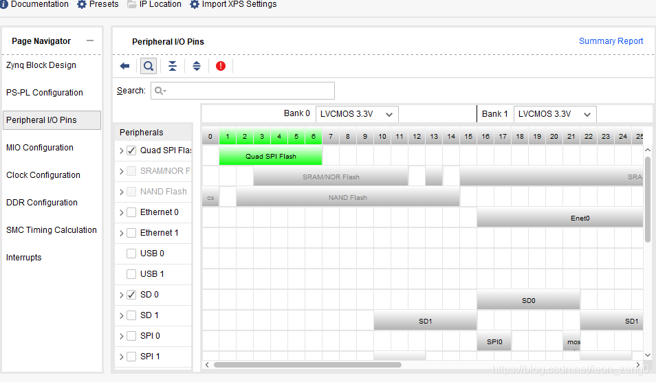The height and width of the screenshot is (382, 656).
Task: Click the red error warning icon
Action: pyautogui.click(x=221, y=66)
